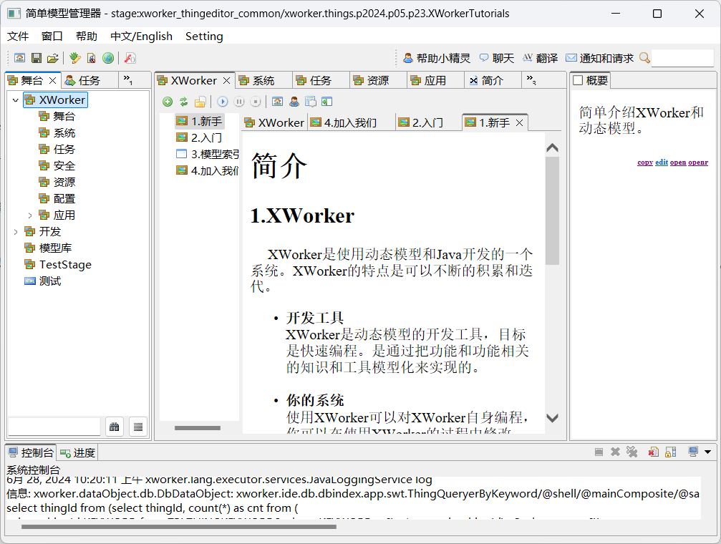Switch to the 资源 tab
Screen dimensions: 721x544
[x=378, y=80]
